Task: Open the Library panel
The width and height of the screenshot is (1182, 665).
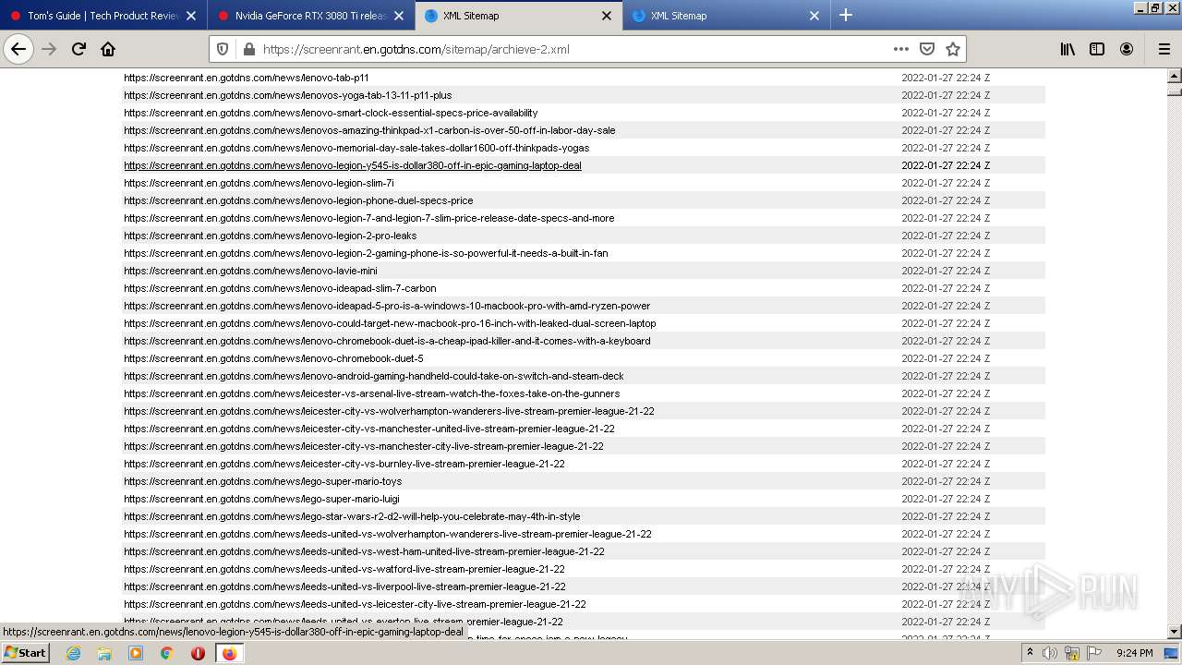Action: (1067, 49)
